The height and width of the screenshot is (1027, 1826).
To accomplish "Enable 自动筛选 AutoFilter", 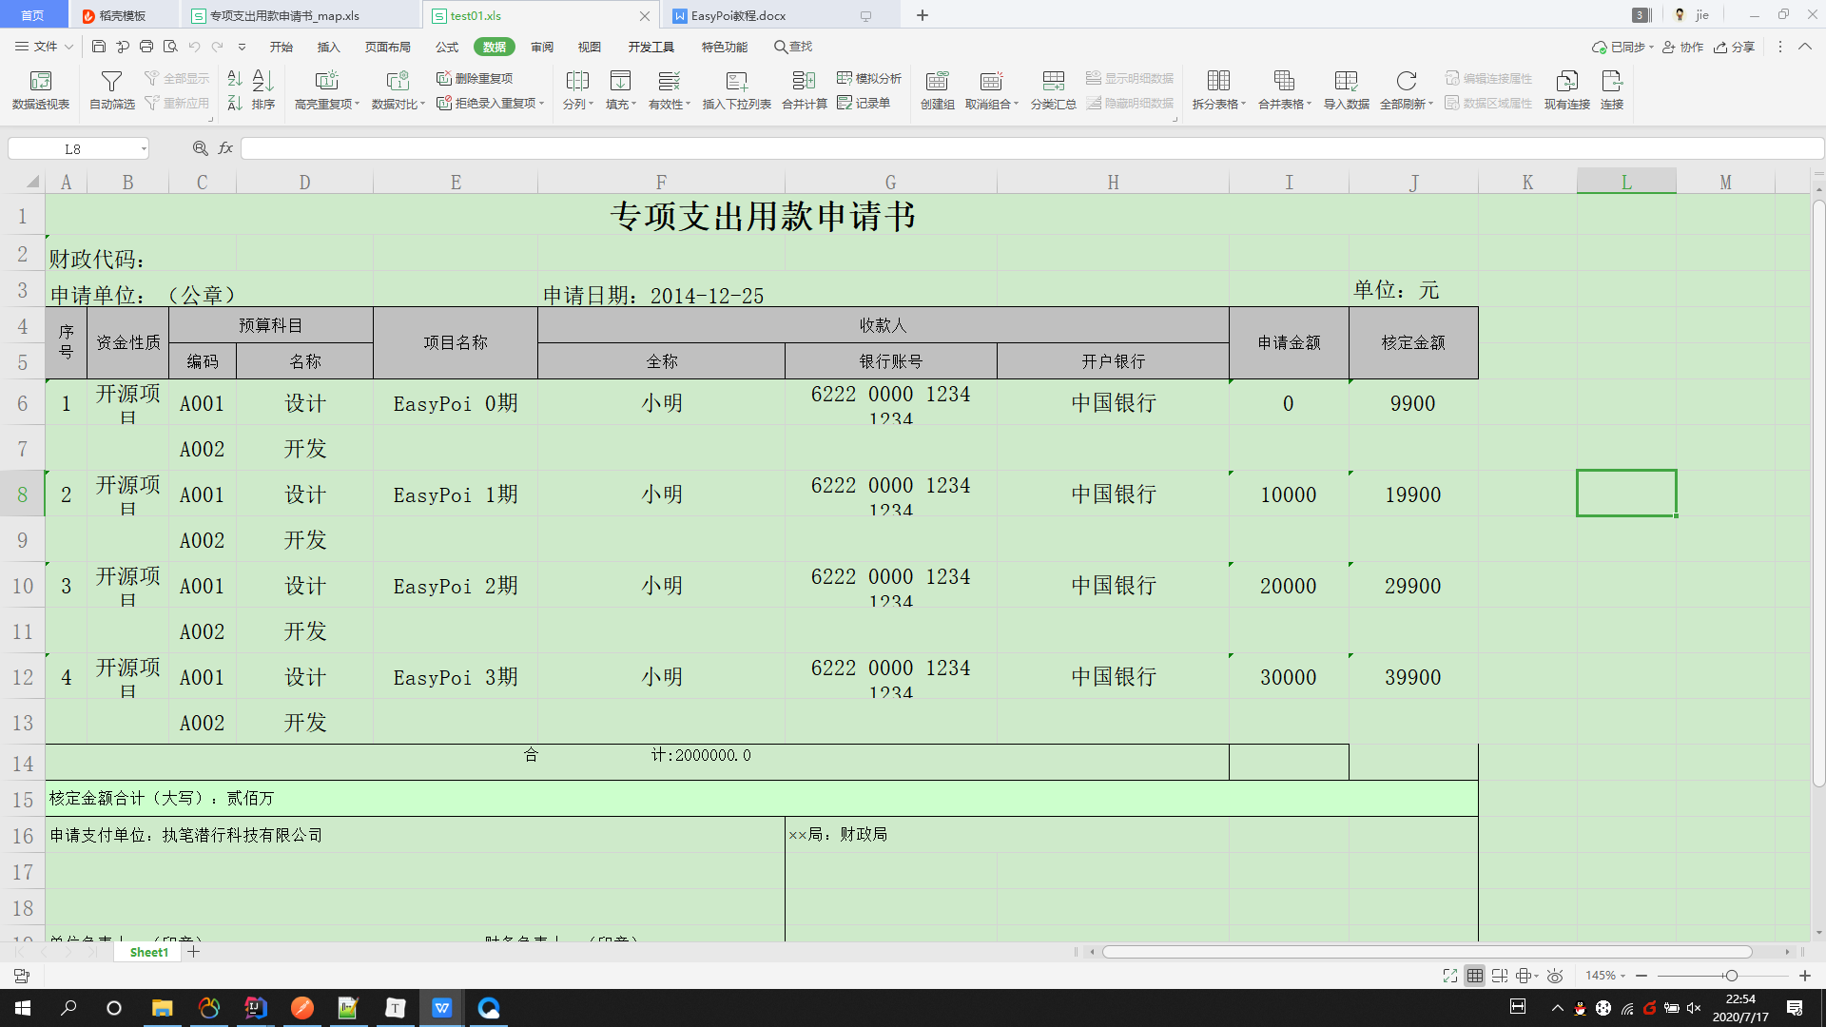I will click(x=111, y=89).
